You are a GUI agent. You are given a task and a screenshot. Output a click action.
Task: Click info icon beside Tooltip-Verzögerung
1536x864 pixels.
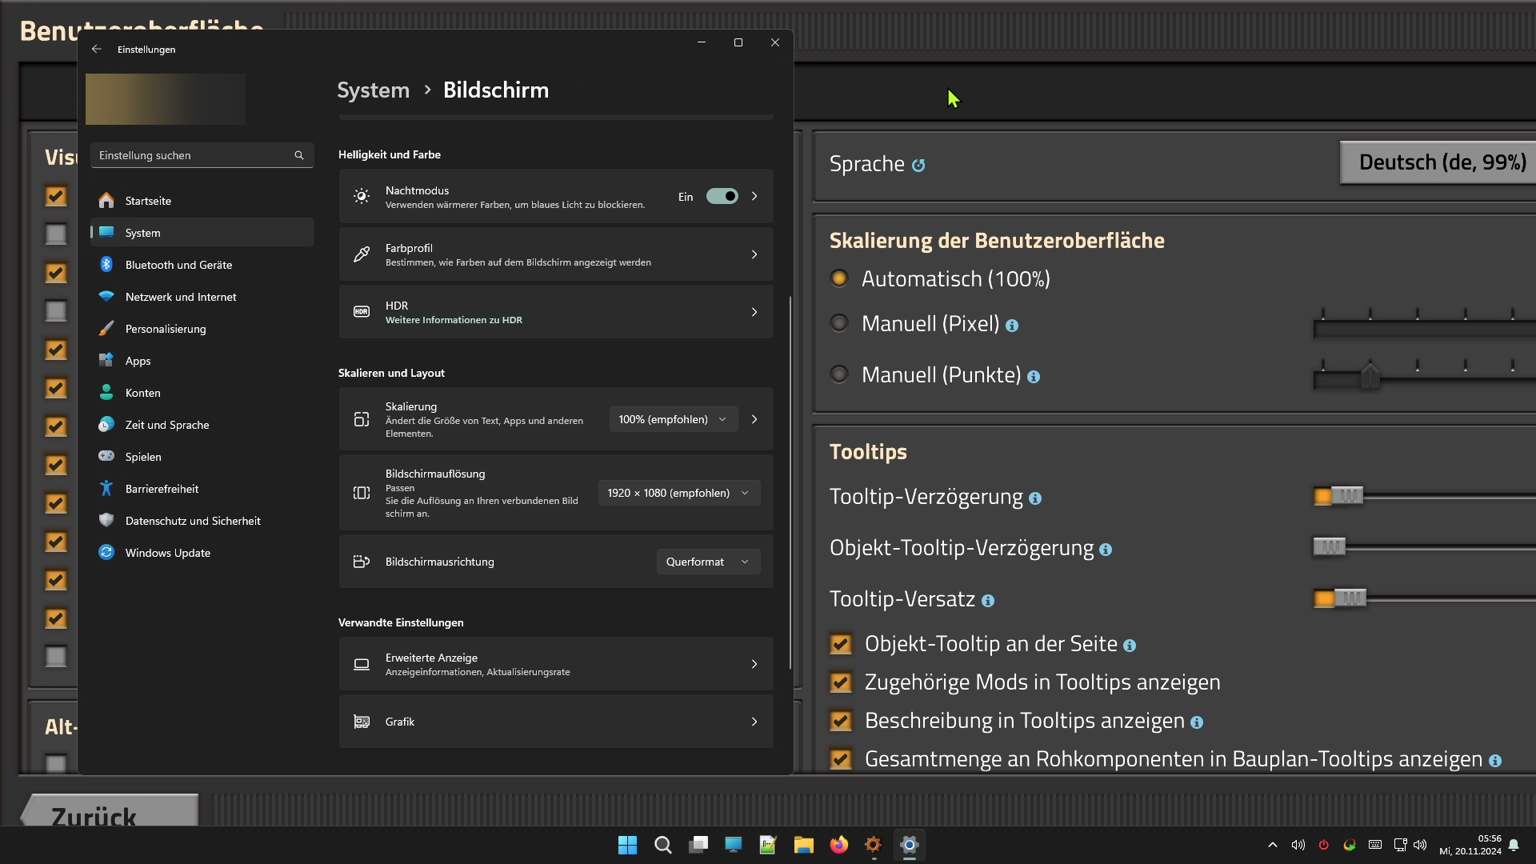(x=1035, y=499)
